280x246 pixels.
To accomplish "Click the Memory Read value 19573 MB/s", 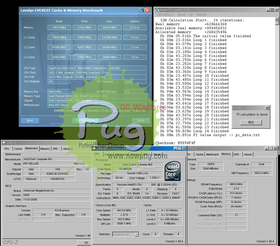I will coord(59,28).
